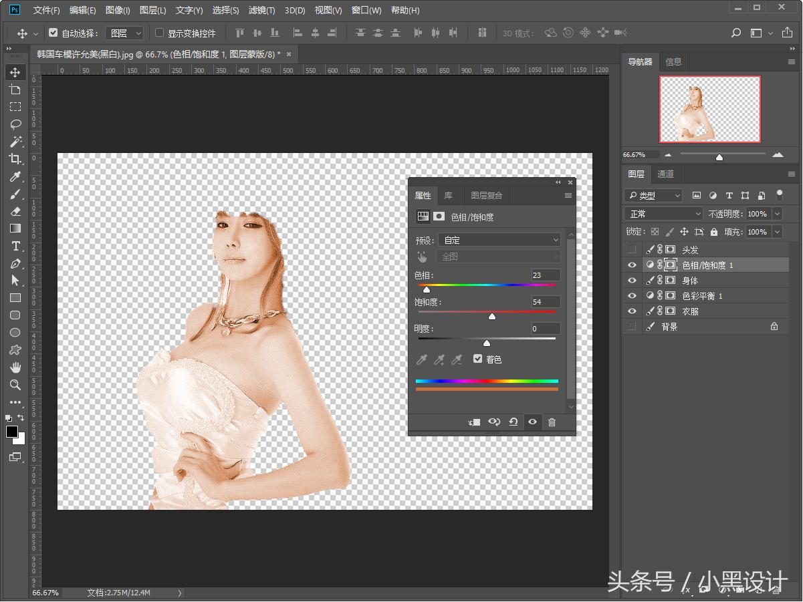This screenshot has height=602, width=803.
Task: Select the Horizontal Type tool
Action: click(x=15, y=246)
